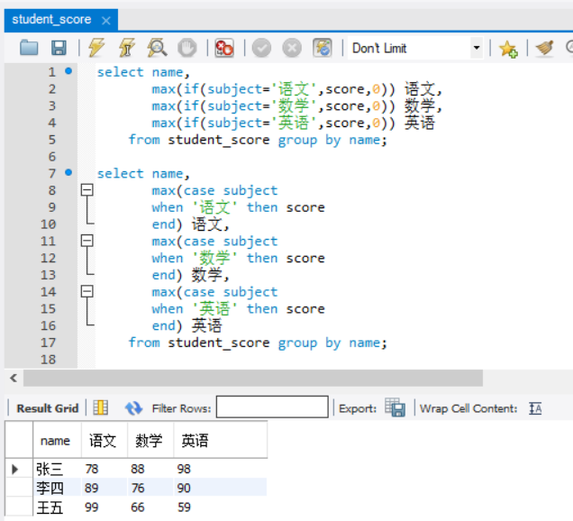This screenshot has width=573, height=521.
Task: Run Explain plan (magnifier lightning icon)
Action: (157, 48)
